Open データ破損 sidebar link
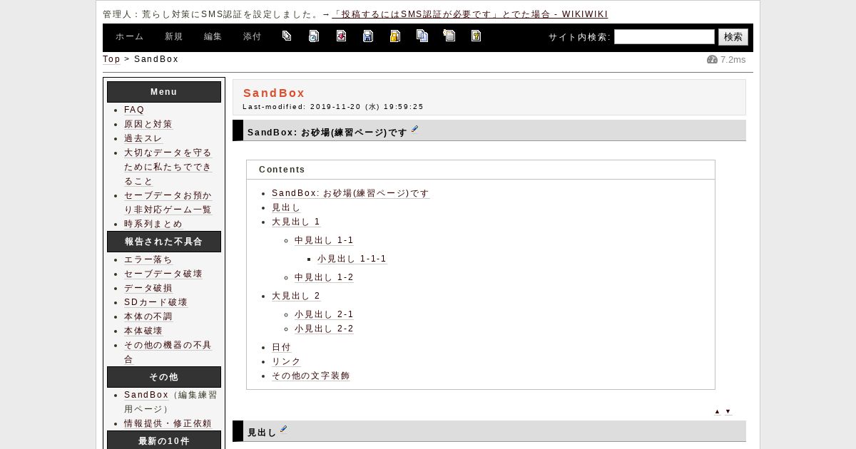856x449 pixels. pos(148,288)
